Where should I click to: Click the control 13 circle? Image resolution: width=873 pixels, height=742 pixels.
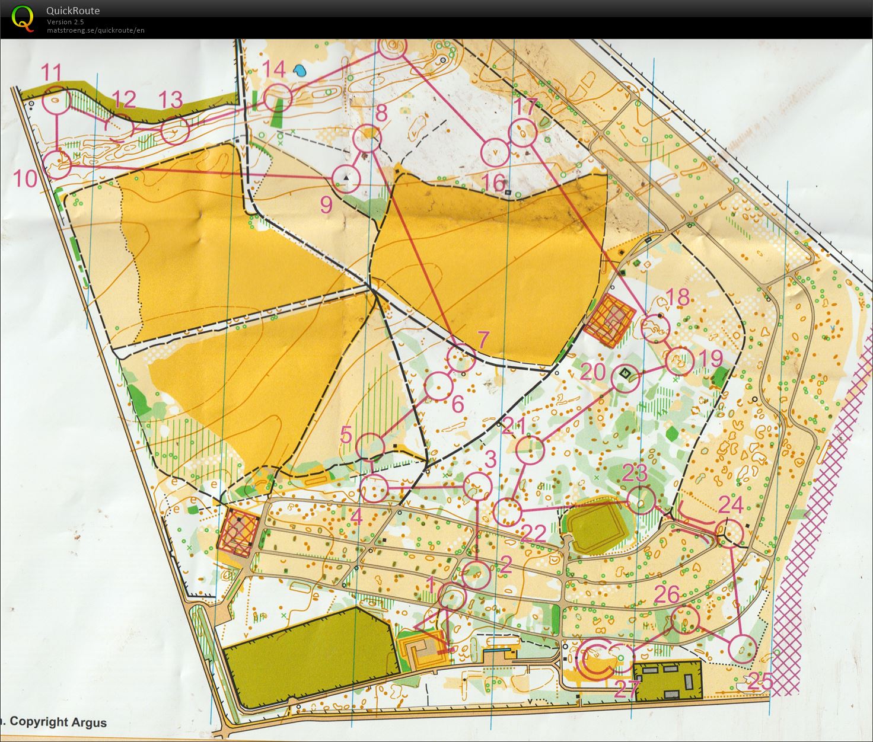[175, 131]
